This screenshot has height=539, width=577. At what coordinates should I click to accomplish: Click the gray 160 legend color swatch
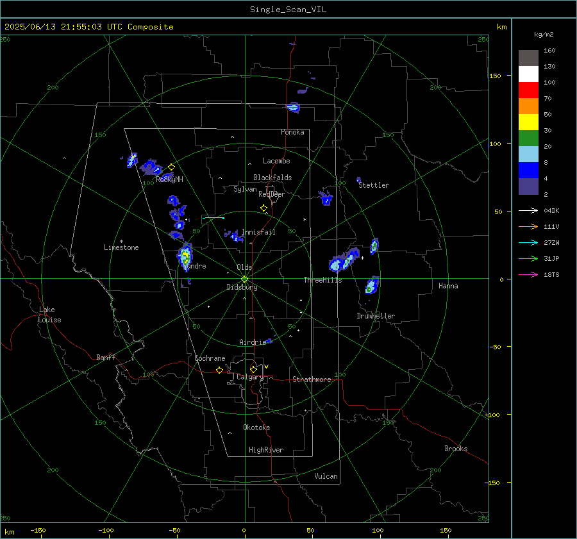(528, 58)
